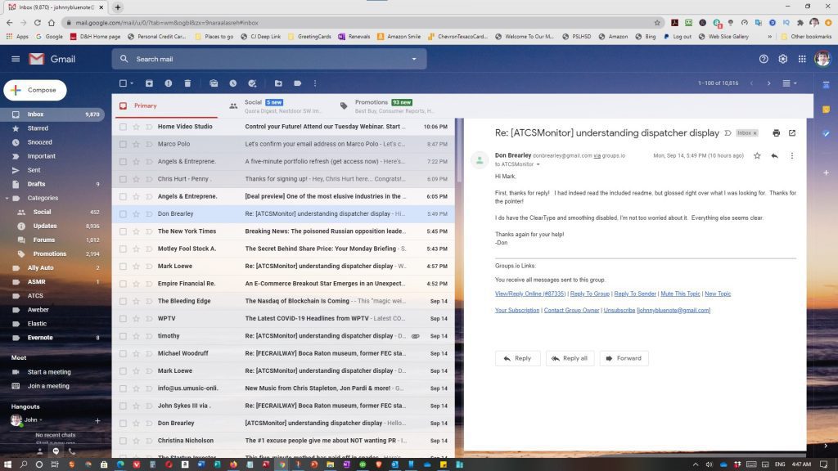Image resolution: width=838 pixels, height=471 pixels.
Task: Mark Empire Financial email as important
Action: point(149,284)
